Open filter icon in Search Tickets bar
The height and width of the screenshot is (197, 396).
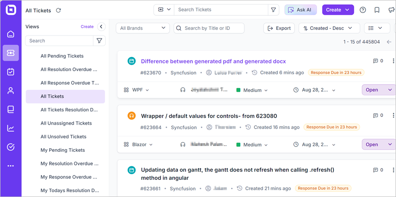click(x=273, y=10)
